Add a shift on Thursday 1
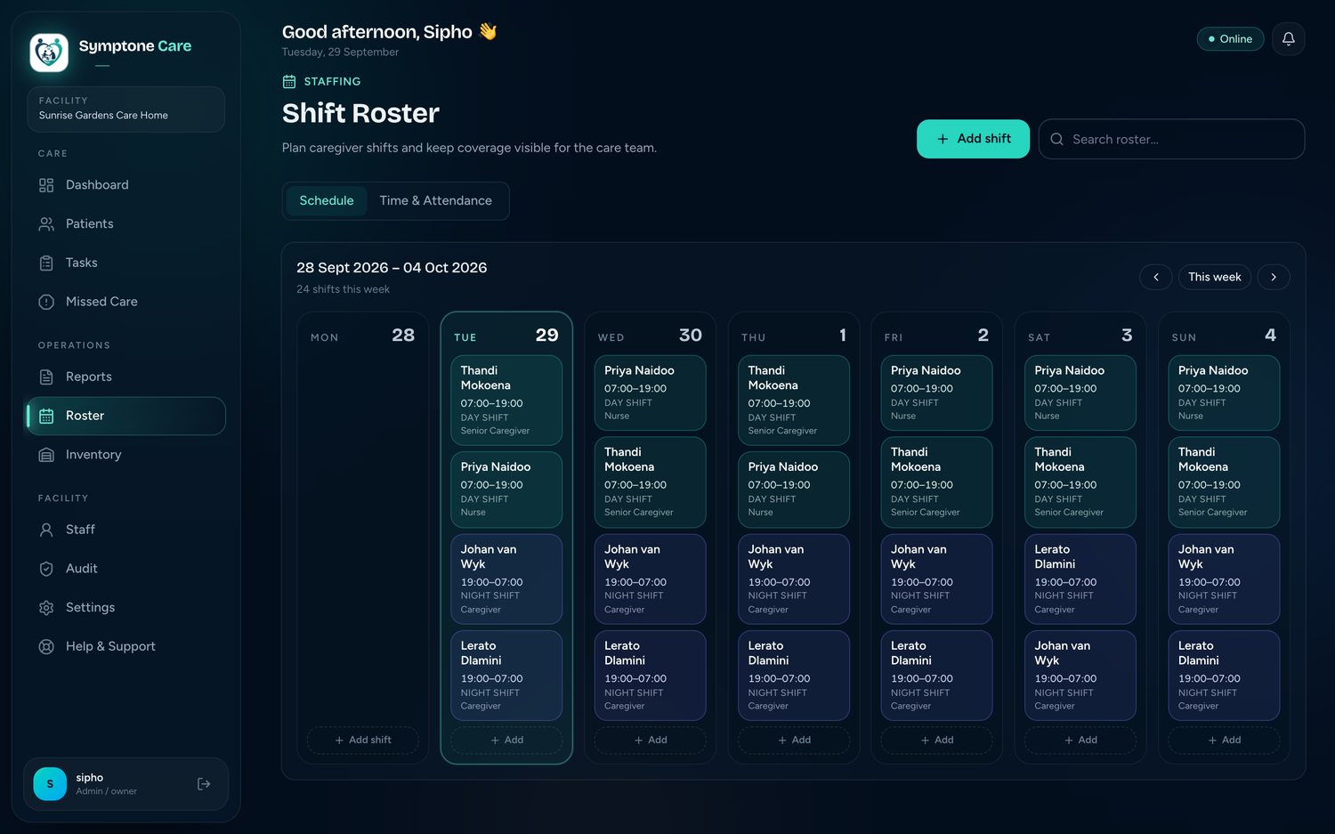This screenshot has height=834, width=1335. 795,741
